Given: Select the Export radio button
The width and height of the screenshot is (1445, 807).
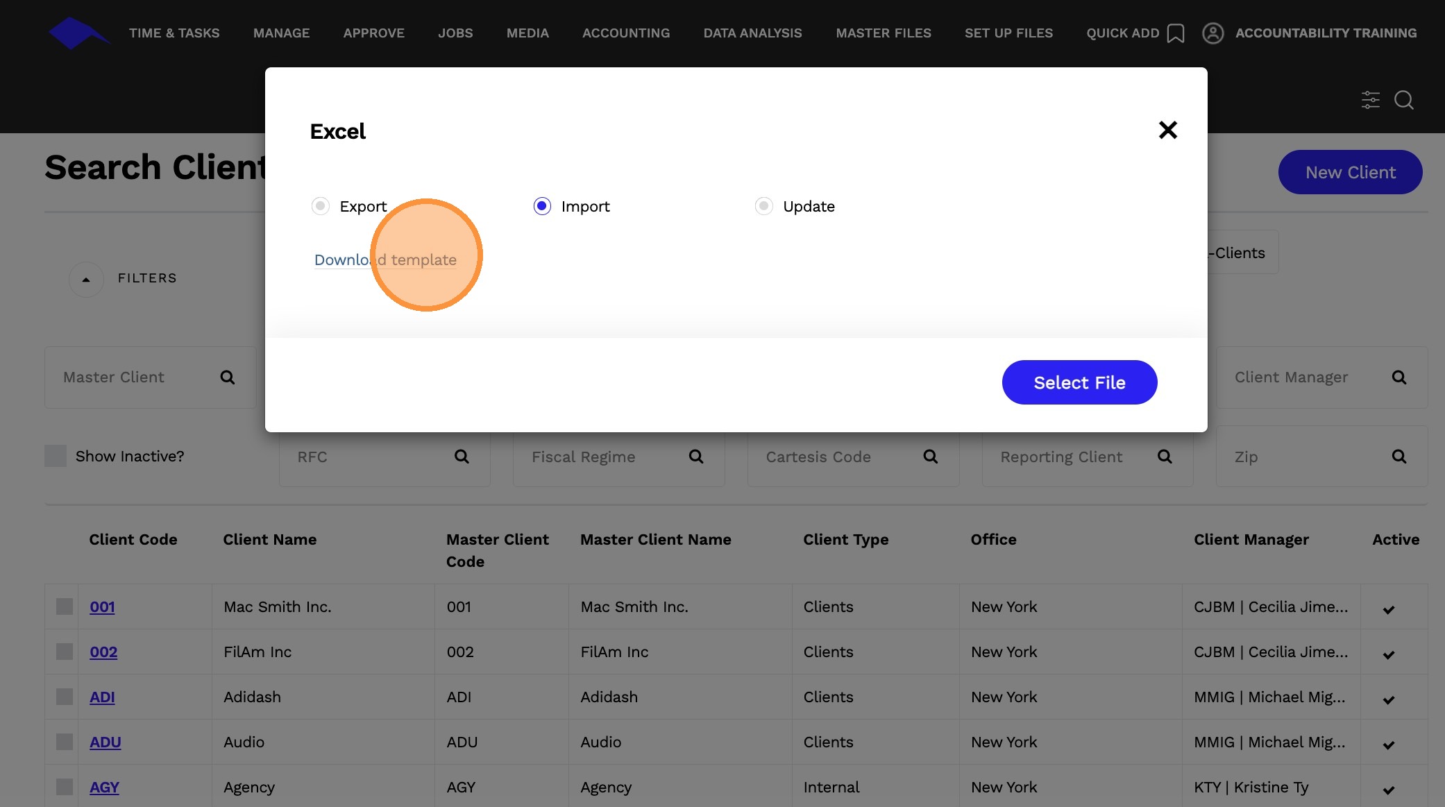Looking at the screenshot, I should (x=320, y=206).
